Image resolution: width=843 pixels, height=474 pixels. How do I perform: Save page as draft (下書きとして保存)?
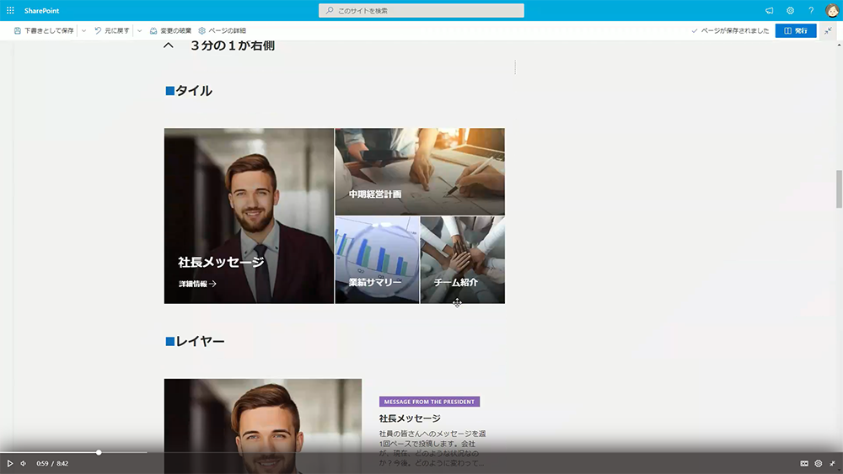[44, 30]
